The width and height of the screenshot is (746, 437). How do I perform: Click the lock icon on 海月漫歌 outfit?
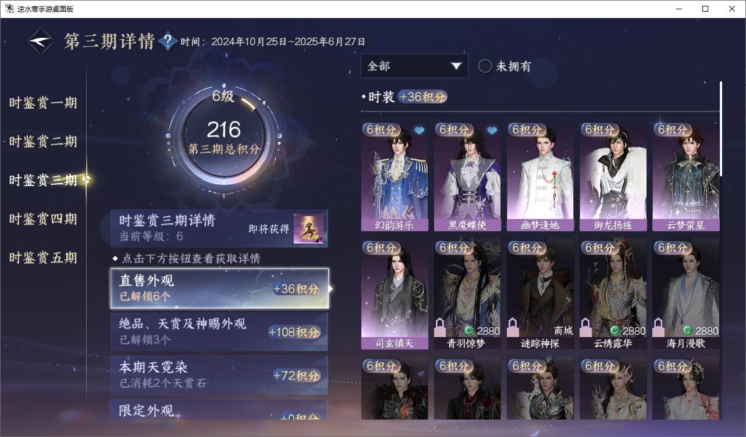[x=659, y=327]
